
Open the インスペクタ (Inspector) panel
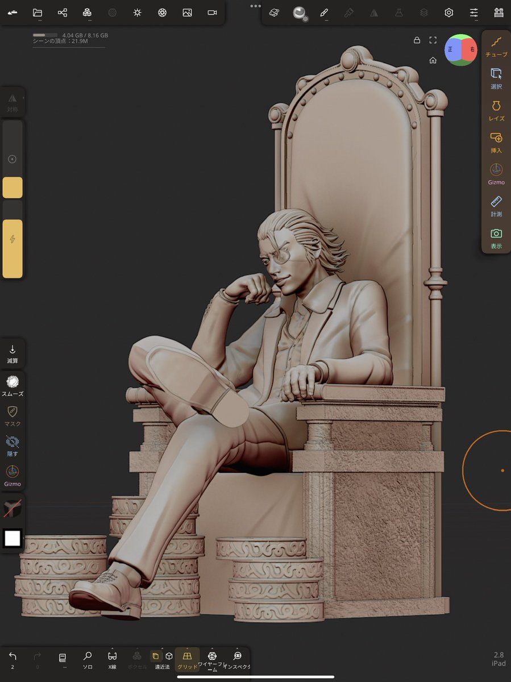[237, 659]
